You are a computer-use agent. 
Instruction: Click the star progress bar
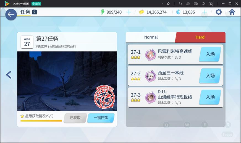tap(41, 121)
